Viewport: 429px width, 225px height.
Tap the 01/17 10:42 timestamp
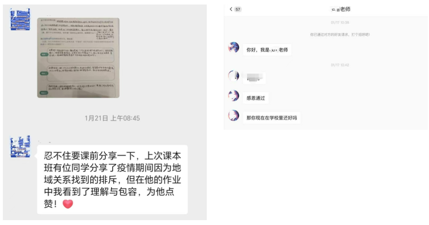[x=340, y=65]
